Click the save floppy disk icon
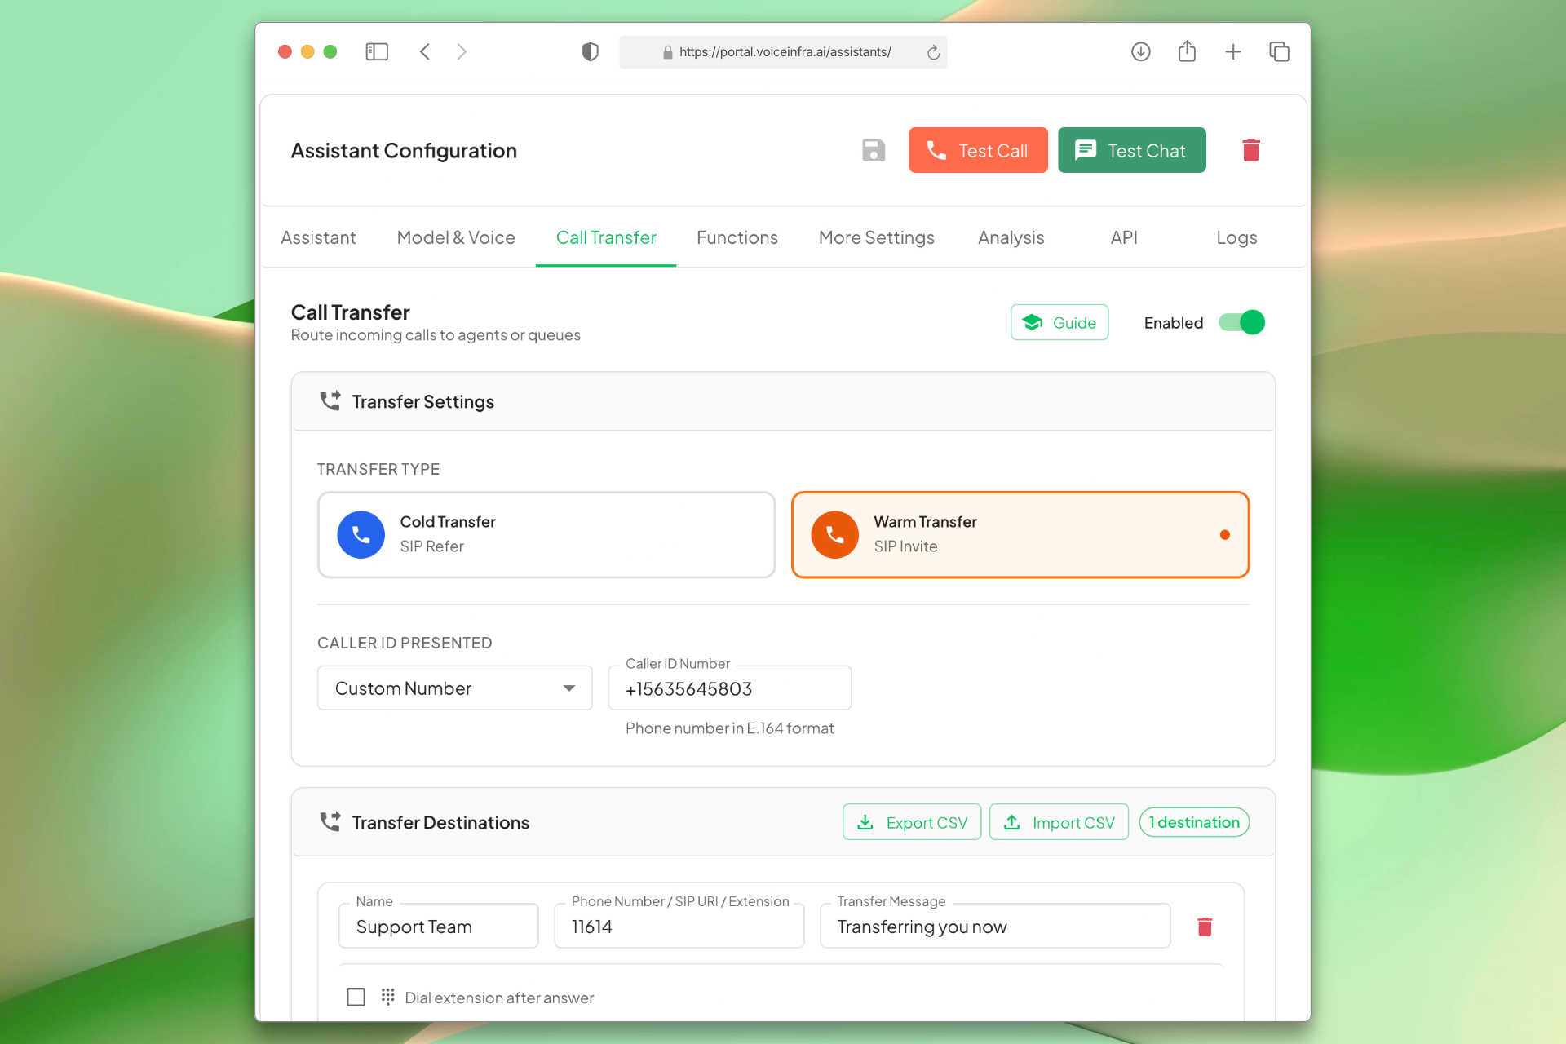The height and width of the screenshot is (1044, 1566). (x=874, y=150)
